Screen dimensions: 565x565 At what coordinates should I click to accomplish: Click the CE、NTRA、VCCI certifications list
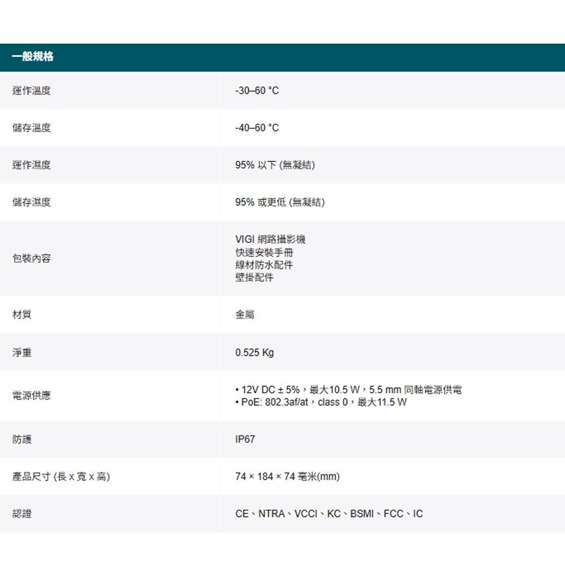[x=329, y=514]
